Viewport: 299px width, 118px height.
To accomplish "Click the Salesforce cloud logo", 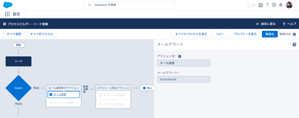I will point(8,5).
